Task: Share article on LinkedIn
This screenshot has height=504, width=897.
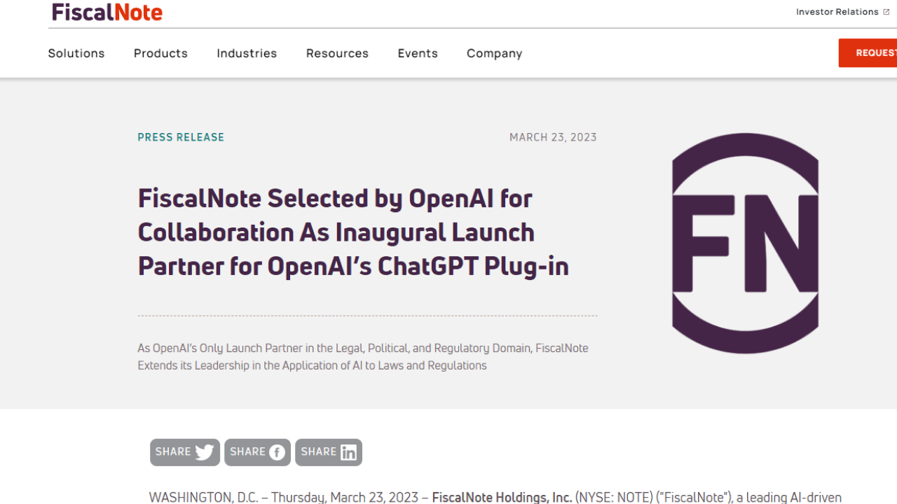Action: coord(329,452)
